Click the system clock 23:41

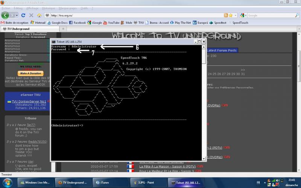click(x=292, y=180)
